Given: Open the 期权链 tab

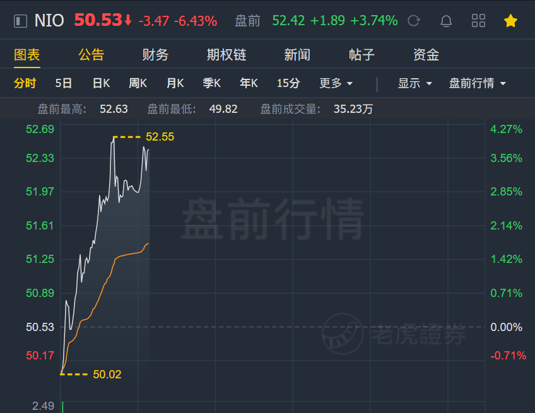Looking at the screenshot, I should coord(226,55).
